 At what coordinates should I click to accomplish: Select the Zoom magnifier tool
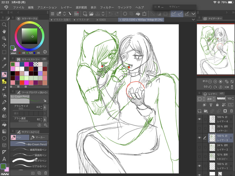(x=4, y=25)
